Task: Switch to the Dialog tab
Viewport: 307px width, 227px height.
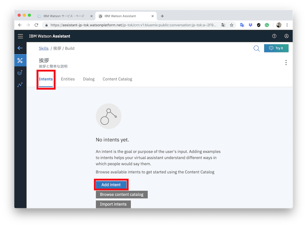Action: coord(89,79)
